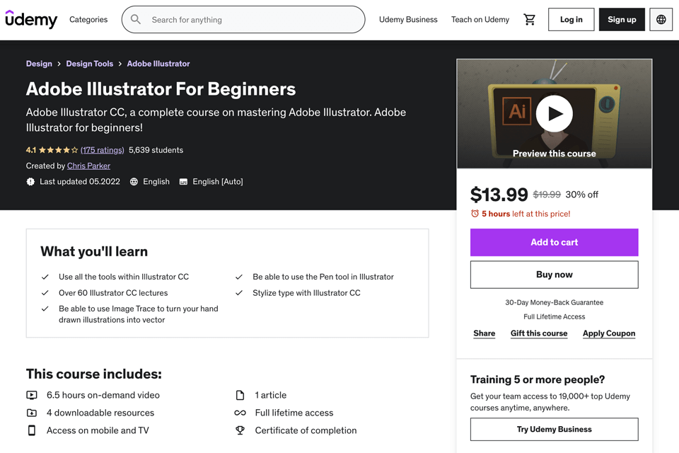Screen dimensions: 679x453
Task: Open instructor Chris Parker's profile
Action: pos(89,166)
